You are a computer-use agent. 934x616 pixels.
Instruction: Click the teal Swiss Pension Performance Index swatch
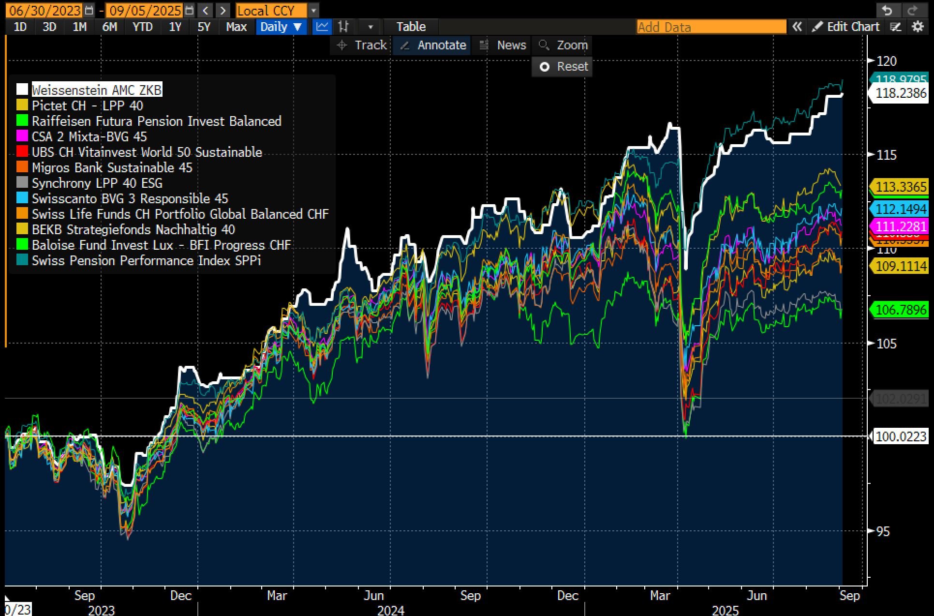tap(22, 260)
